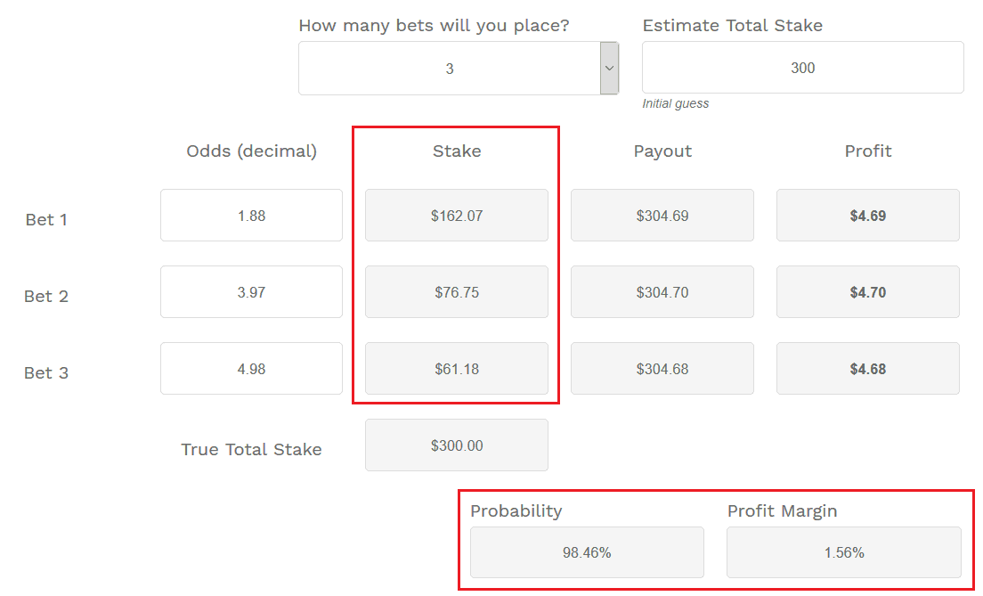Click the Bet 3 odds field showing 4.98

pos(251,368)
